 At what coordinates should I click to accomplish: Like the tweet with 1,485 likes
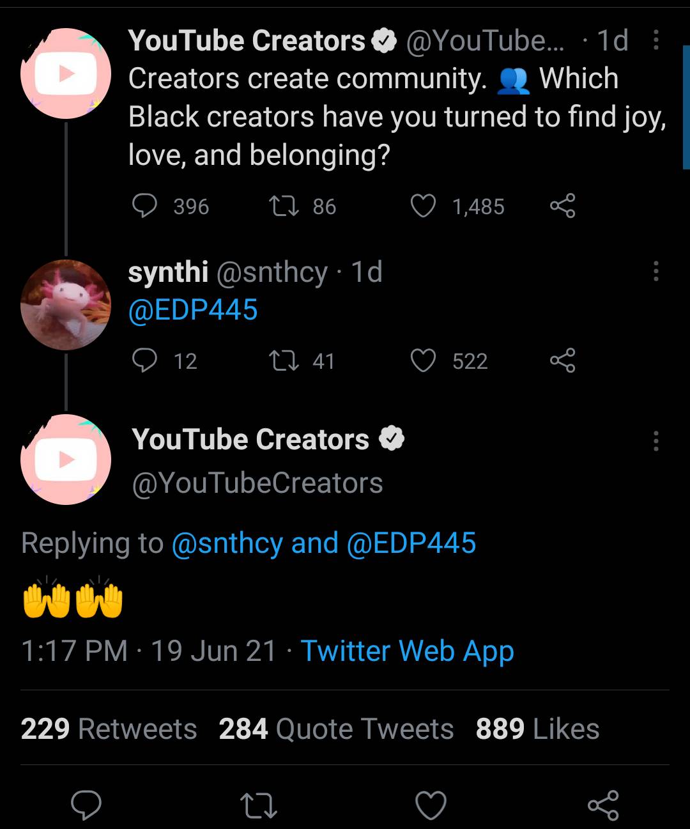(423, 205)
